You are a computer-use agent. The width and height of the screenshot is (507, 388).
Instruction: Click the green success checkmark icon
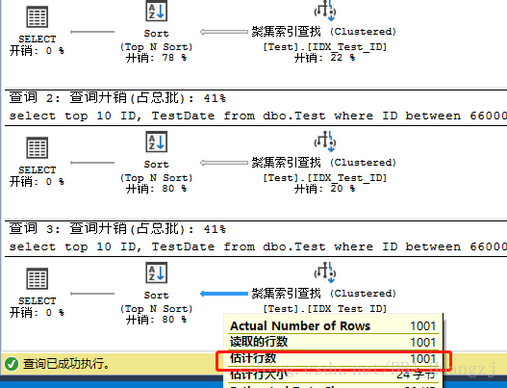pos(12,364)
